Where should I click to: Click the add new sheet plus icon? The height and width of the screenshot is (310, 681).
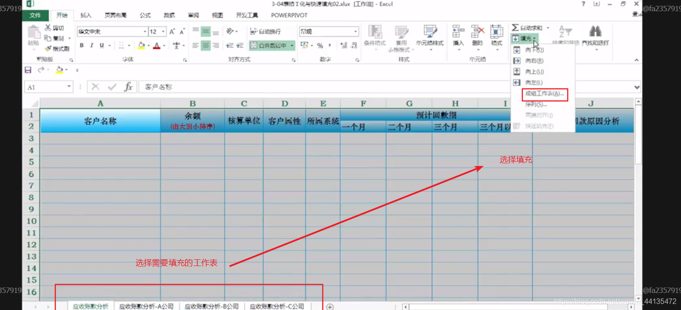[330, 307]
